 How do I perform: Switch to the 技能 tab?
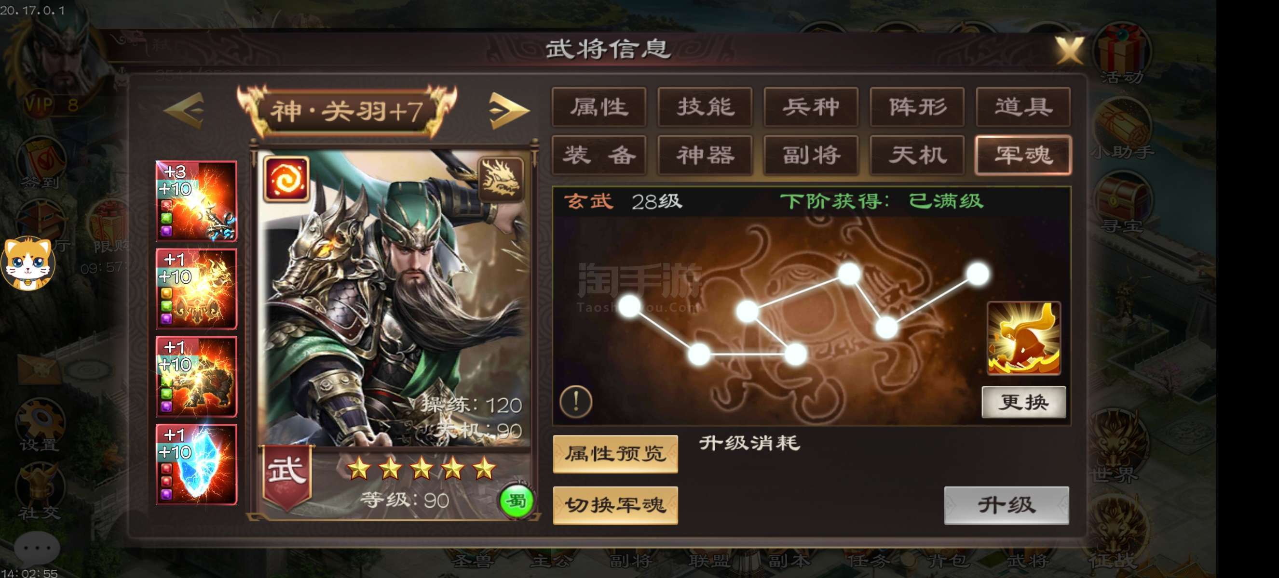(705, 107)
